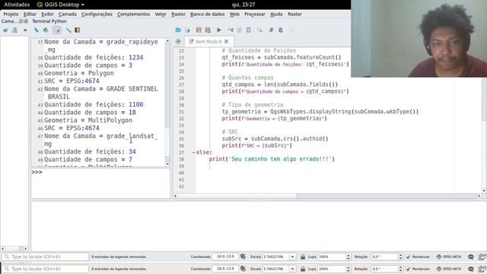
Task: Click editor vertical scrollbar down arrow
Action: point(484,190)
